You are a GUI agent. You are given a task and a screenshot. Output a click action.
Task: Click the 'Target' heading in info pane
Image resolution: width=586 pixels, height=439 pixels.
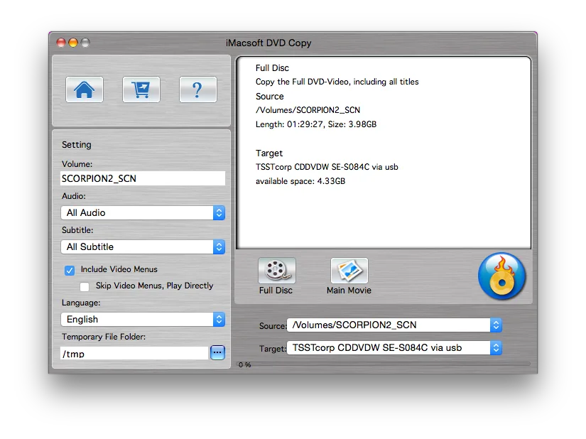[x=269, y=153]
